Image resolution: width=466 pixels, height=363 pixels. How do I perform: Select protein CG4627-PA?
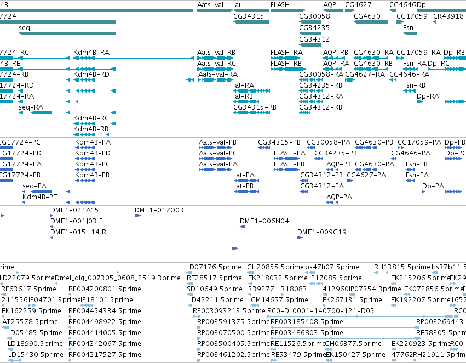pyautogui.click(x=350, y=181)
